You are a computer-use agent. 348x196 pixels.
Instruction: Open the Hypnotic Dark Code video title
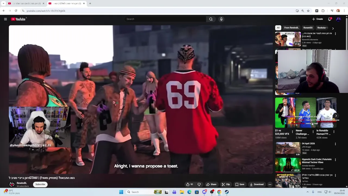click(x=317, y=161)
